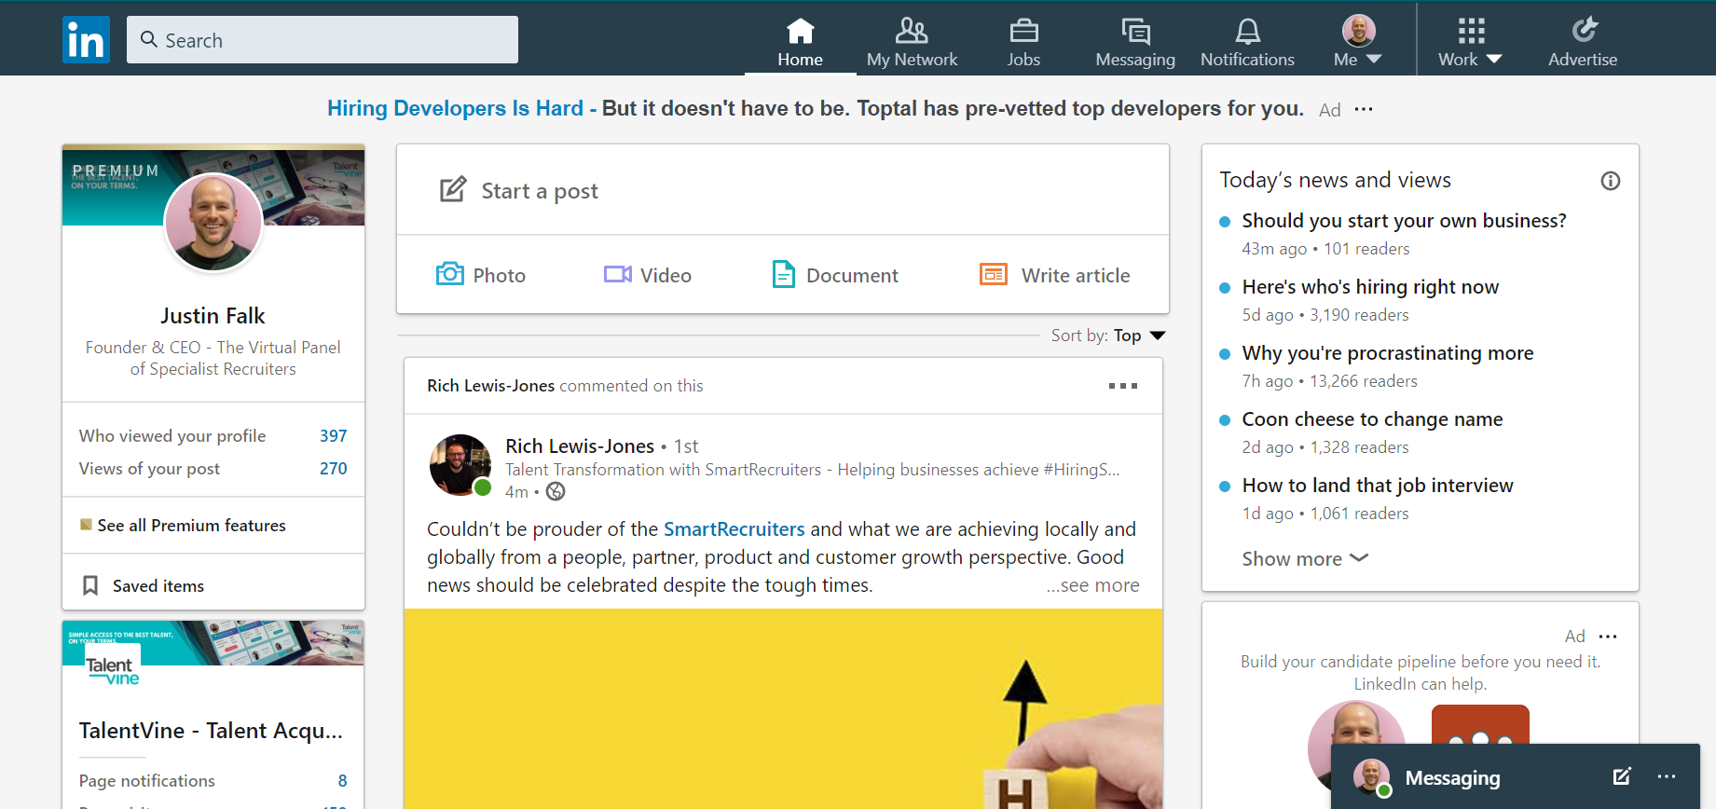Click the Photo camera icon
Screen dimensions: 1716x809
pyautogui.click(x=450, y=274)
